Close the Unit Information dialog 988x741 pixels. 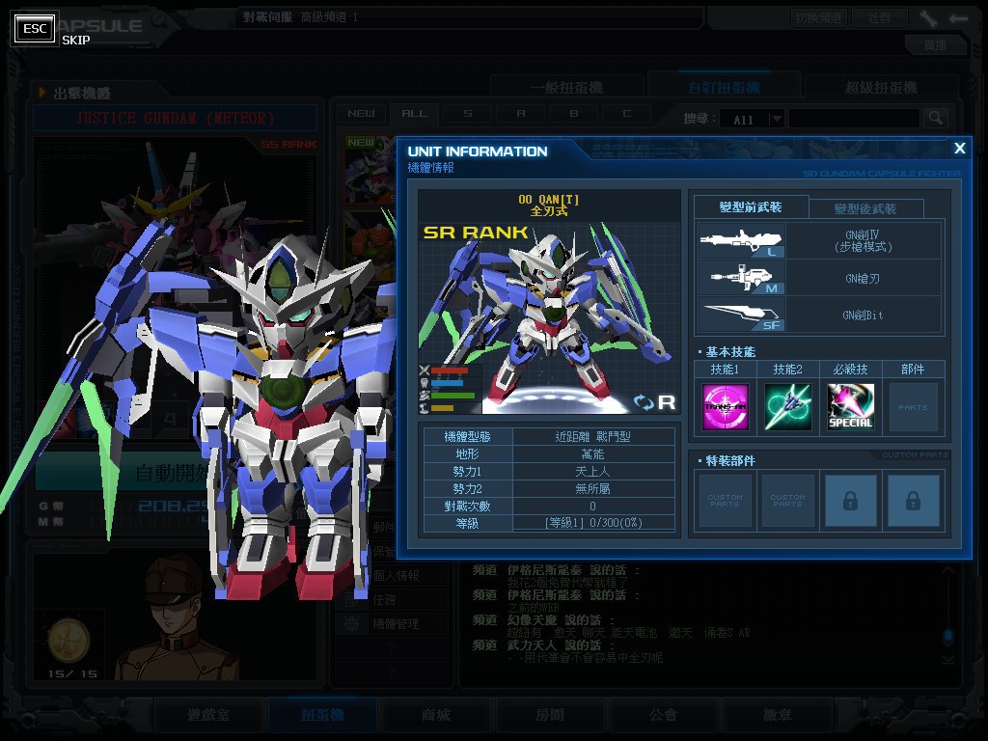click(x=959, y=148)
